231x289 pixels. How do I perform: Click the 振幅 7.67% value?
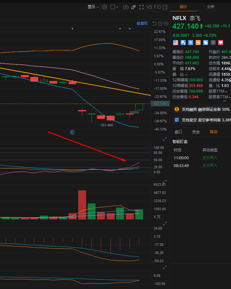(x=190, y=69)
